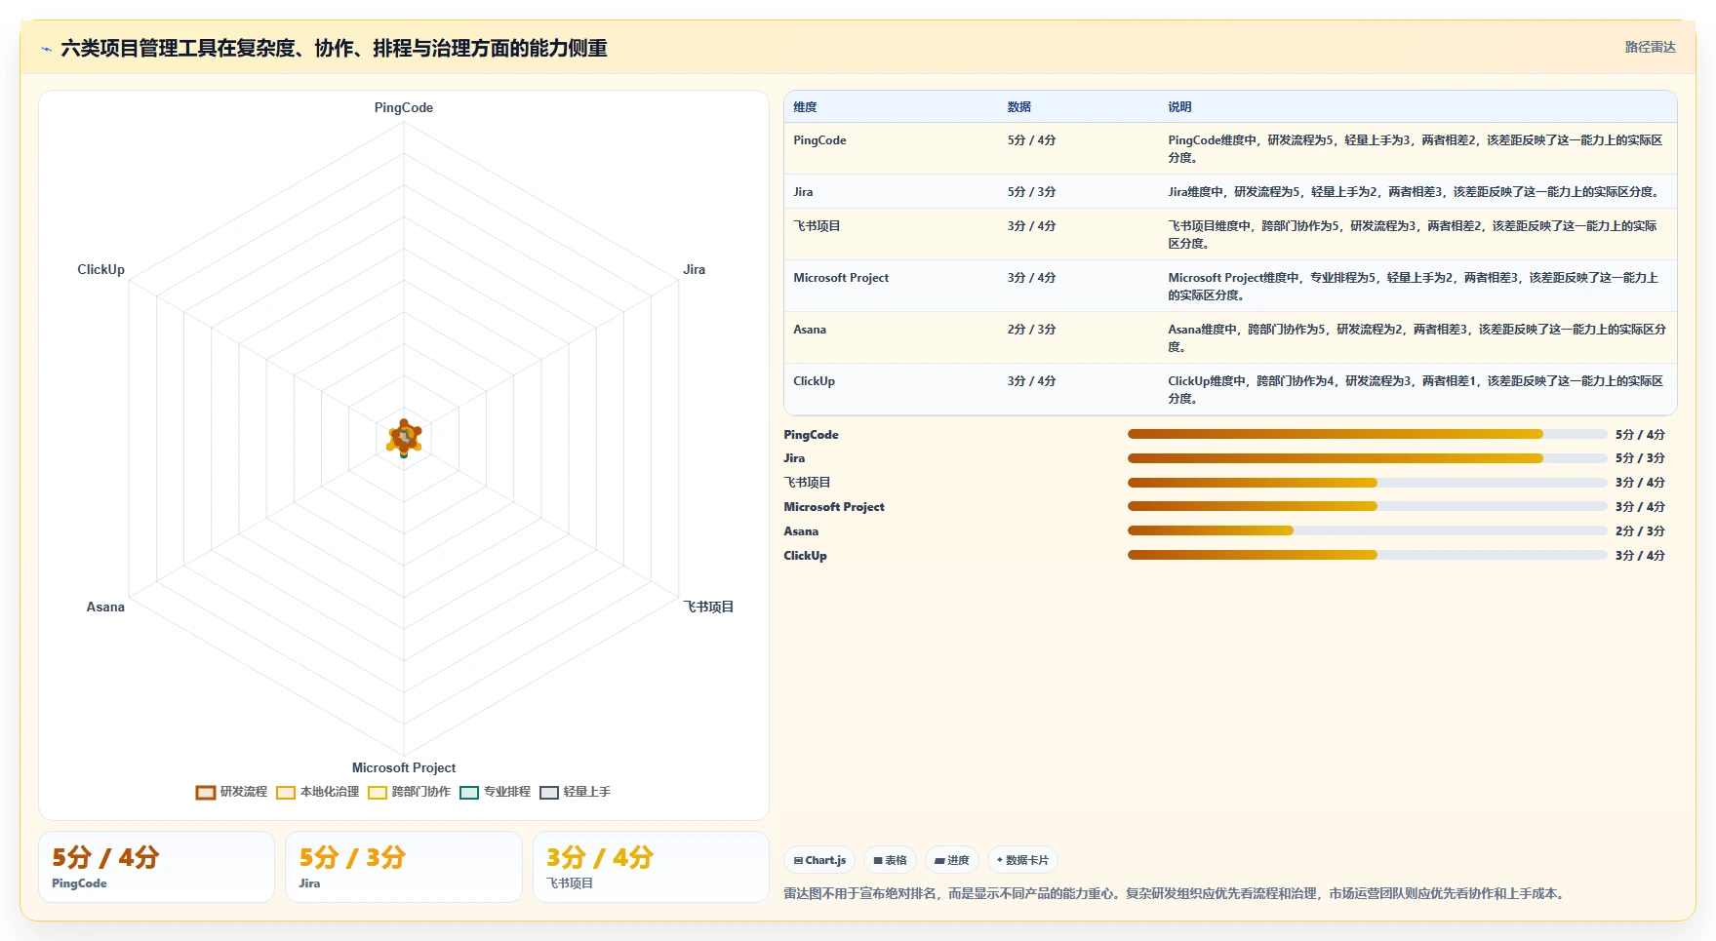Click the ClickUp radar axis label

(x=101, y=270)
